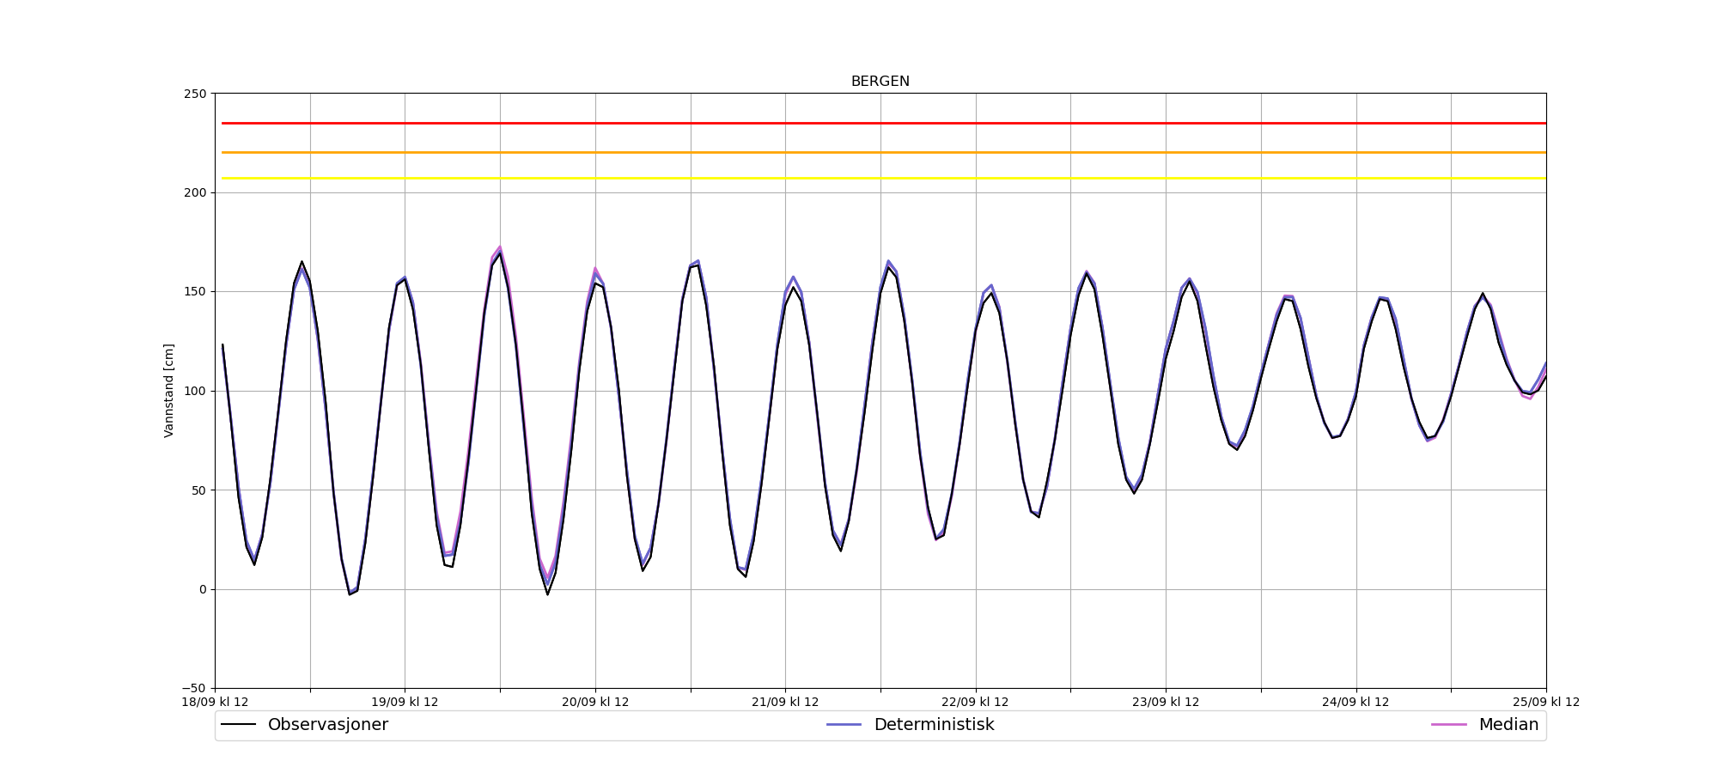1718x773 pixels.
Task: Click the 150 y-axis tick label
Action: point(195,292)
